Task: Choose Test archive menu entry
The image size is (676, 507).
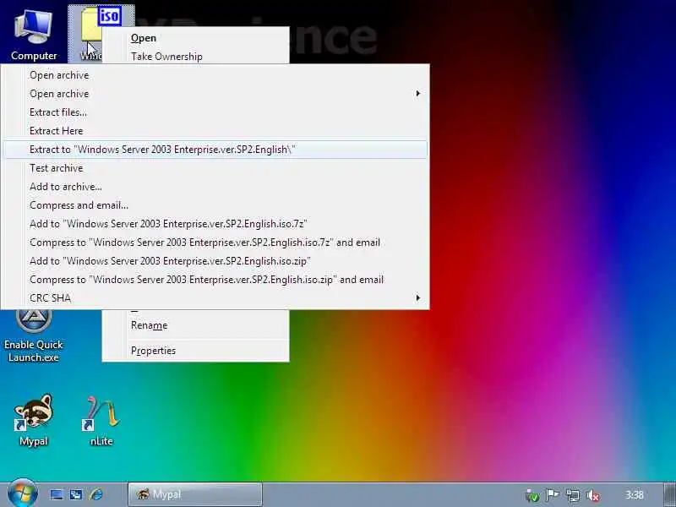Action: pyautogui.click(x=215, y=168)
